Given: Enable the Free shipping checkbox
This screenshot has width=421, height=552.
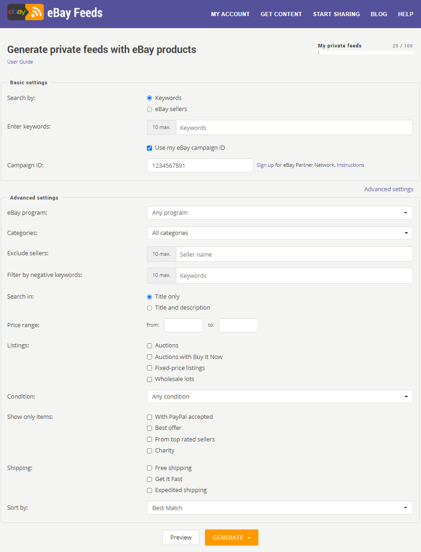Looking at the screenshot, I should (149, 468).
